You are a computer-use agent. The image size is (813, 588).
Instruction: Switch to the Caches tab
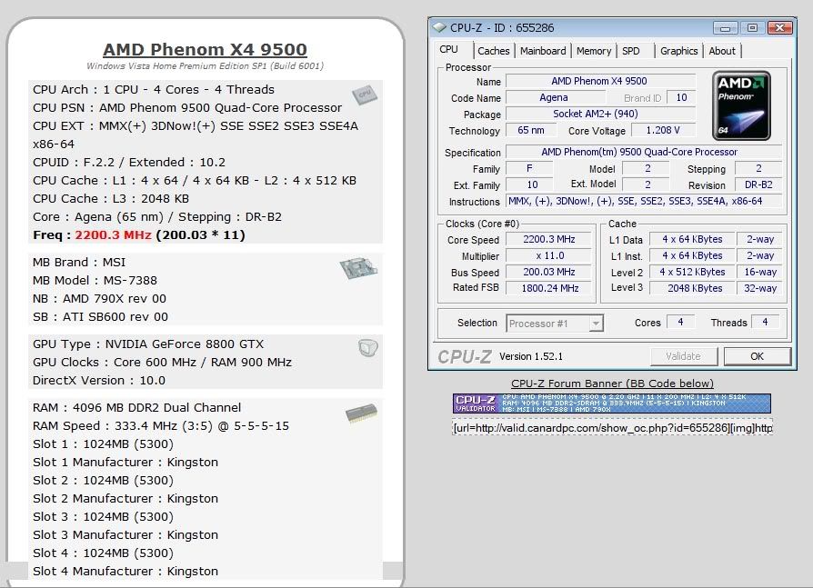point(493,51)
